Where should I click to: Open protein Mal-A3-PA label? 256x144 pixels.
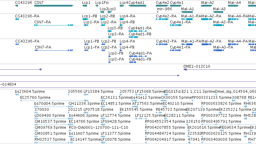click(223, 47)
